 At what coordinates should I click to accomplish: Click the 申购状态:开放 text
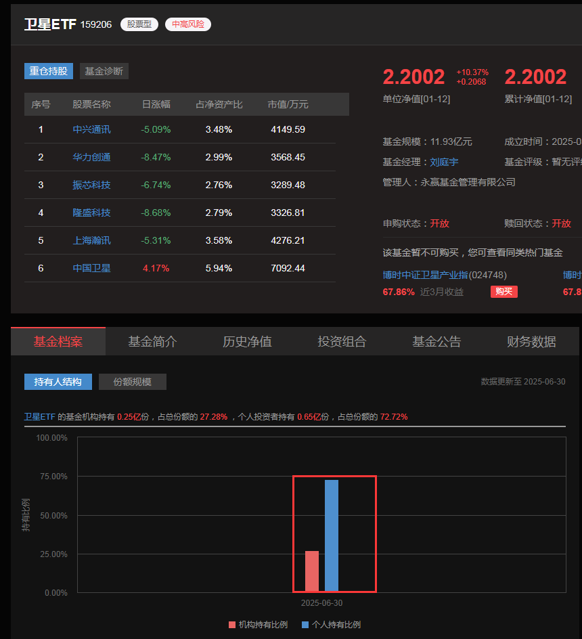click(x=416, y=223)
